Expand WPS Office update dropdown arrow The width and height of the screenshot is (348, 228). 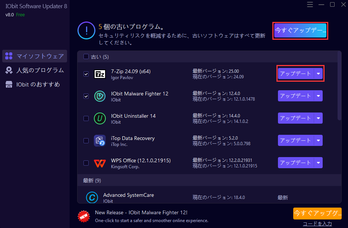(319, 163)
